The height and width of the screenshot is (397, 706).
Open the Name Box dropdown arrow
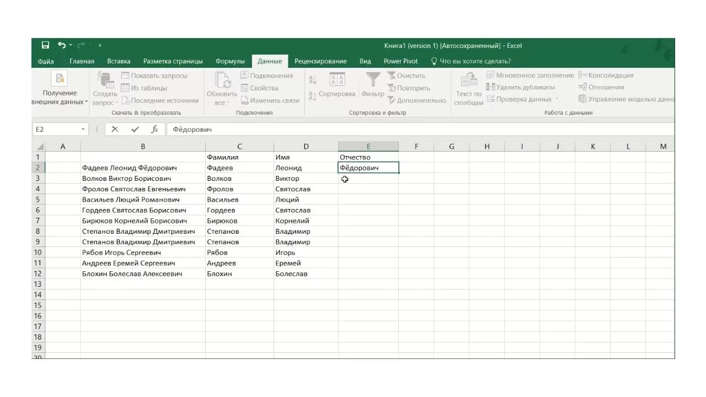83,129
